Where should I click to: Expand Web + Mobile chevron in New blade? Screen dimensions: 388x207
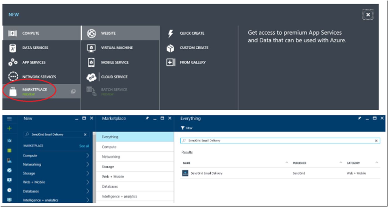(88, 182)
